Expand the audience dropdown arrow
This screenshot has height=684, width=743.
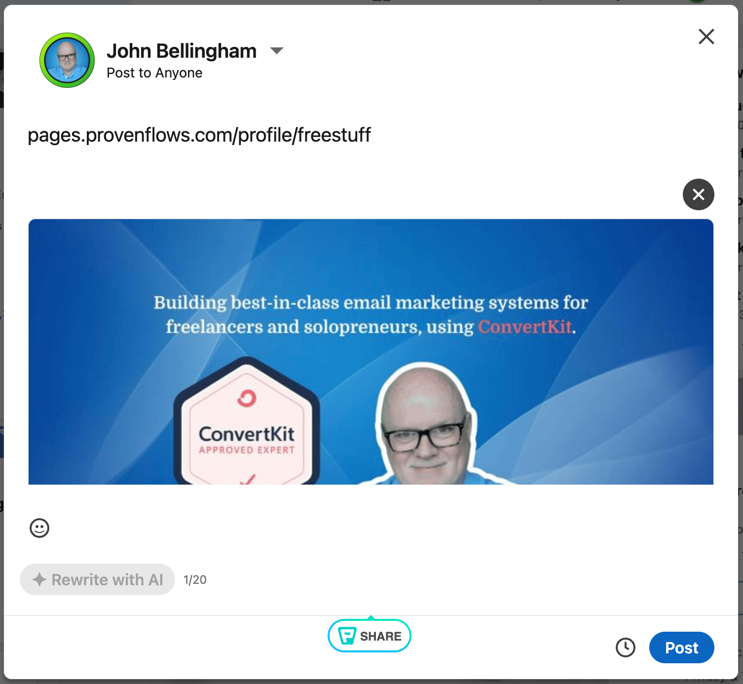277,50
